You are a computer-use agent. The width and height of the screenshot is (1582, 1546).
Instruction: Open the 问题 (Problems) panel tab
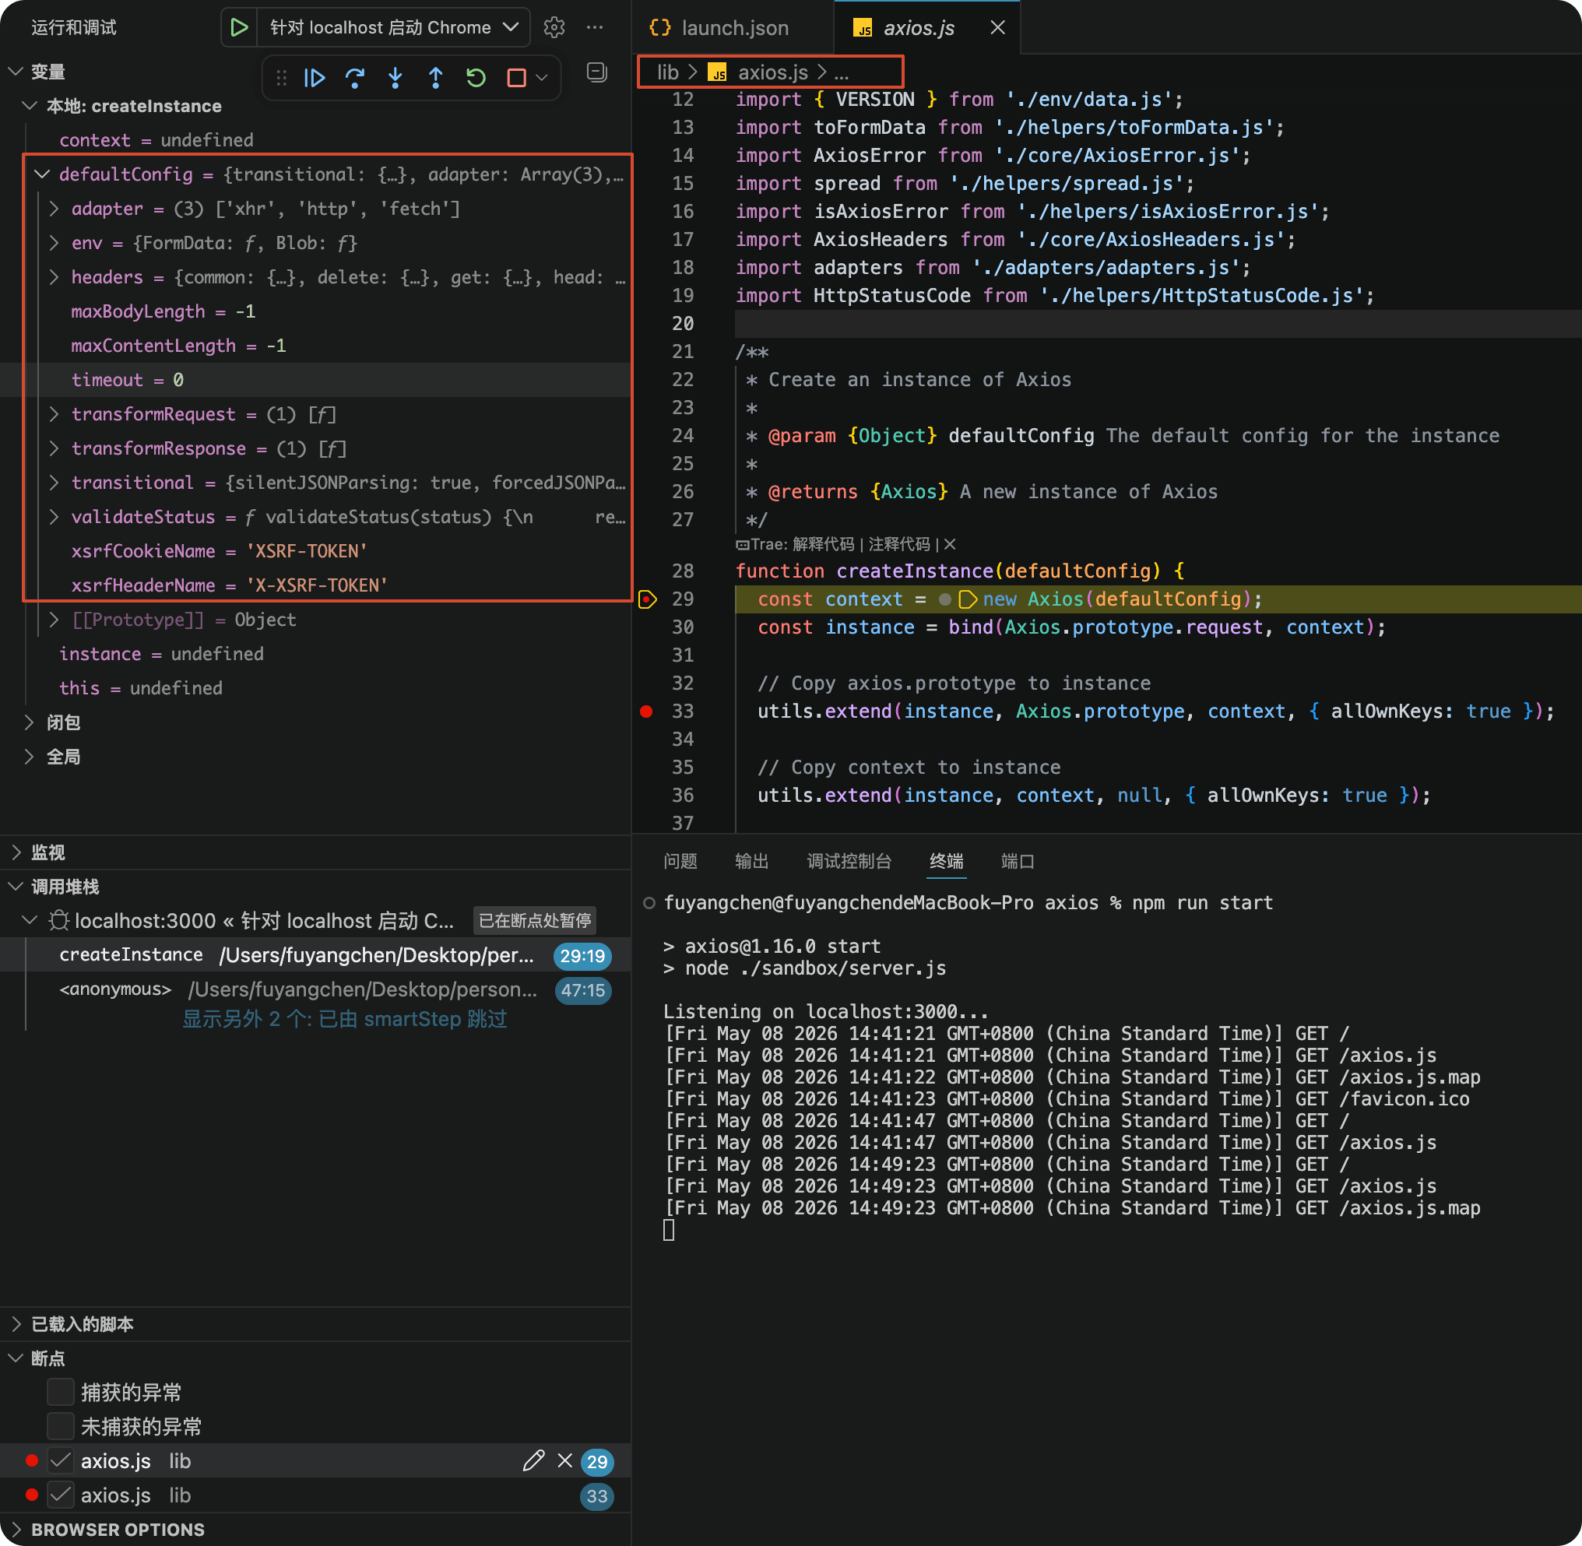[680, 861]
